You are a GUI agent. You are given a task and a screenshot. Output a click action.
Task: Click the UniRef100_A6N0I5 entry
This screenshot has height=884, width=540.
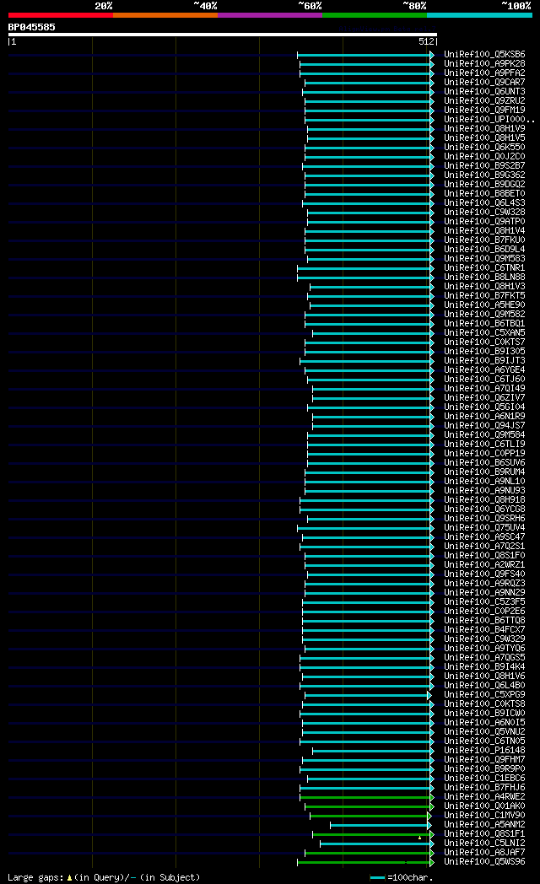pyautogui.click(x=484, y=723)
